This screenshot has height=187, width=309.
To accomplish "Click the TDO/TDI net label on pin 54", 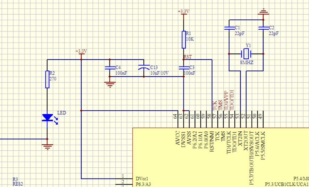I will pyautogui.click(x=232, y=100).
